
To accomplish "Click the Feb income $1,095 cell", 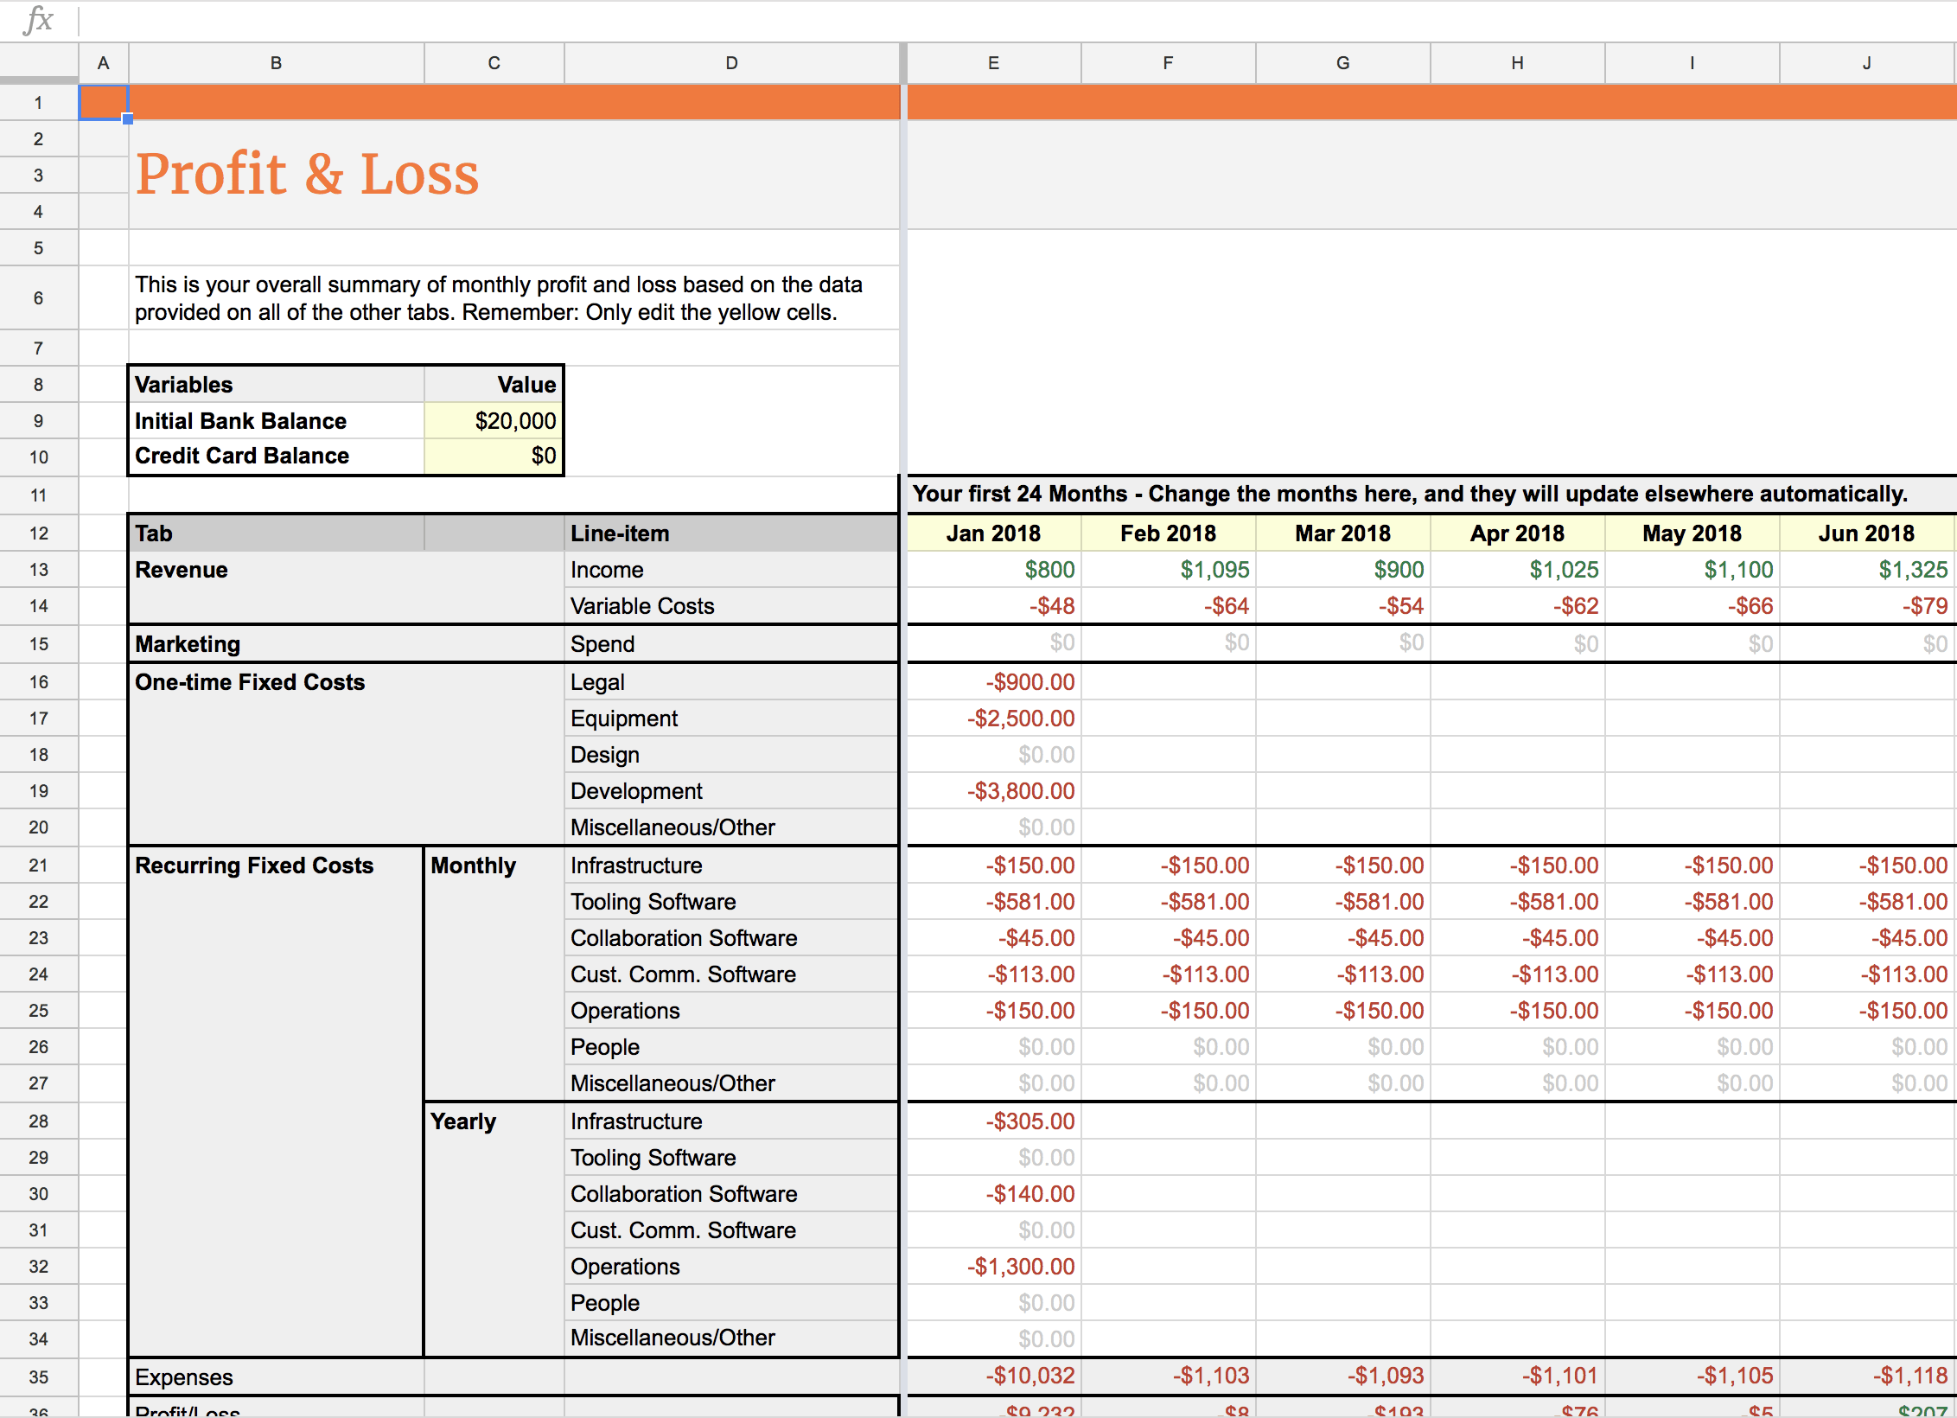I will coord(1169,570).
